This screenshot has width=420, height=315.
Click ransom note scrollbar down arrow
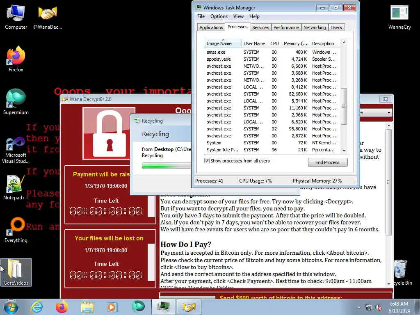(389, 284)
